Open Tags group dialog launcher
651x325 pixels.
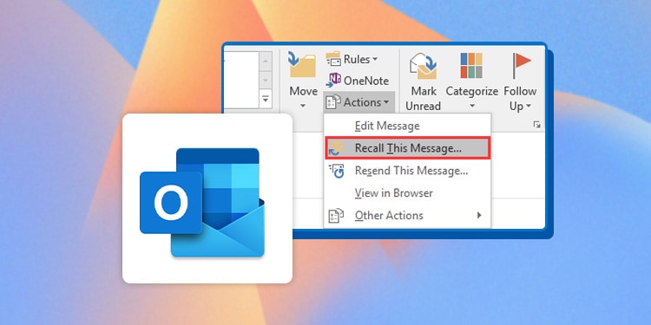click(x=536, y=124)
